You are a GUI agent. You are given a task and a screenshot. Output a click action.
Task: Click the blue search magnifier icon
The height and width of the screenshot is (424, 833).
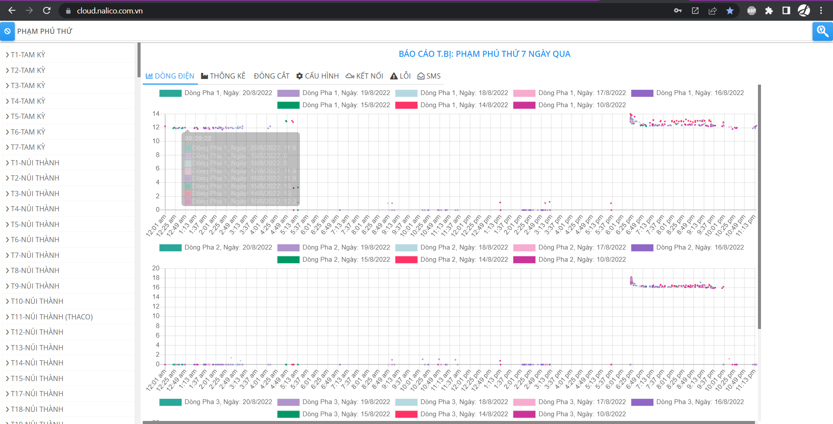tap(822, 31)
